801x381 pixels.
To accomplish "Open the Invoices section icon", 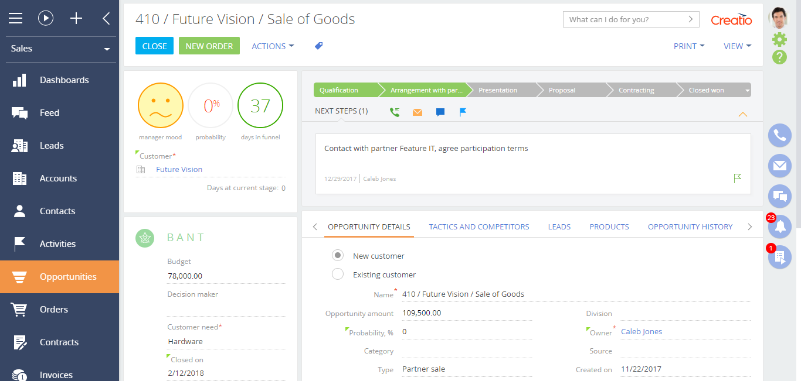I will point(20,375).
